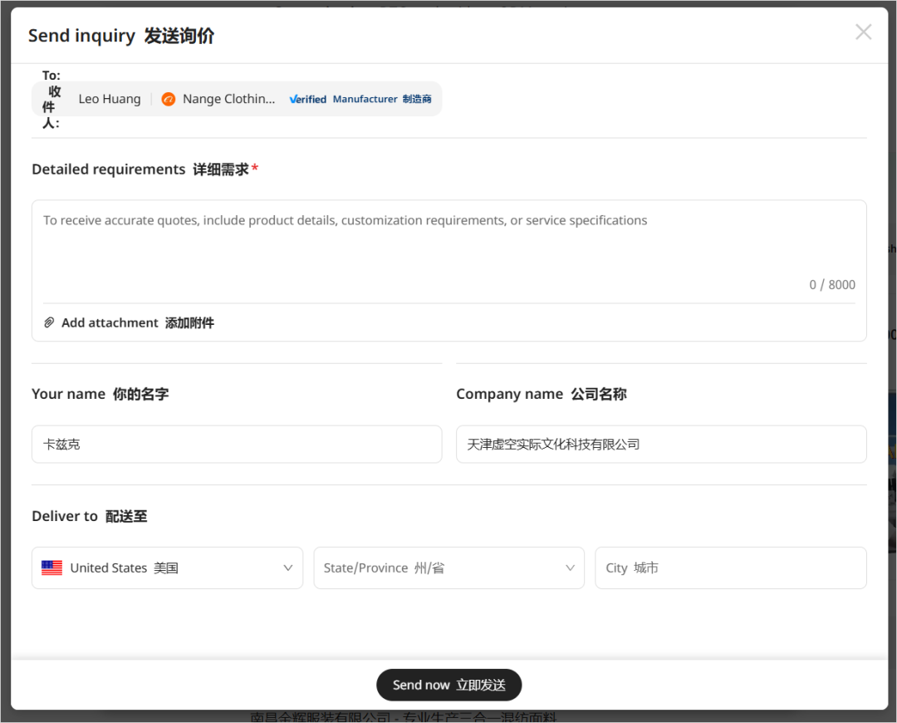Viewport: 897px width, 723px height.
Task: Click Nange Clothing's circular supplier logo
Action: tap(168, 98)
